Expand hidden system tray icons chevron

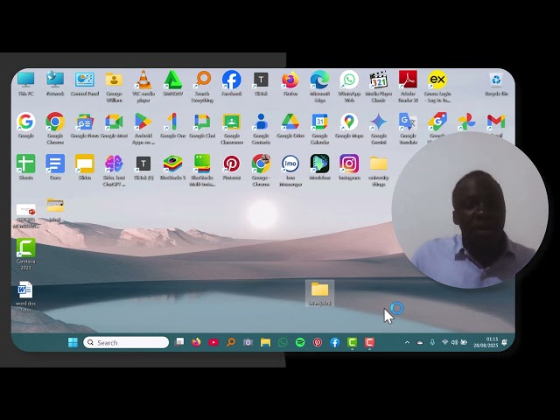point(407,342)
